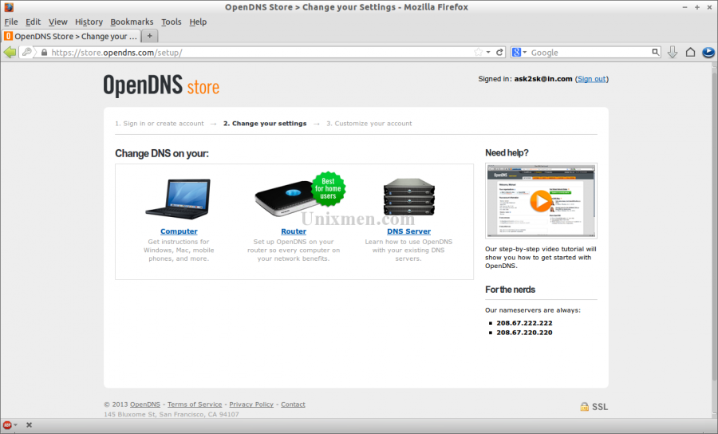This screenshot has width=718, height=434.
Task: Open the Bookmarks menu
Action: pyautogui.click(x=132, y=22)
